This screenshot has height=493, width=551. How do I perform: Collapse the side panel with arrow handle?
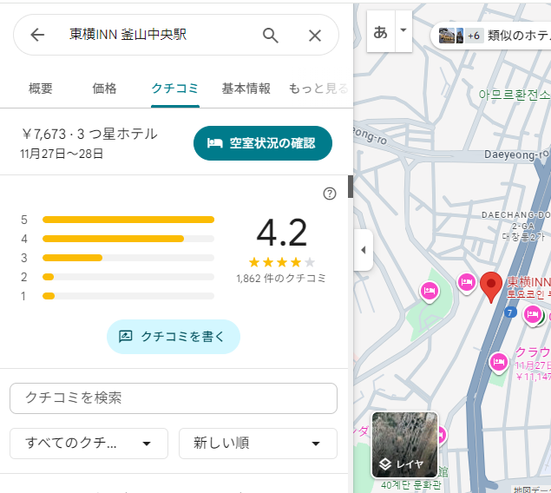click(363, 250)
